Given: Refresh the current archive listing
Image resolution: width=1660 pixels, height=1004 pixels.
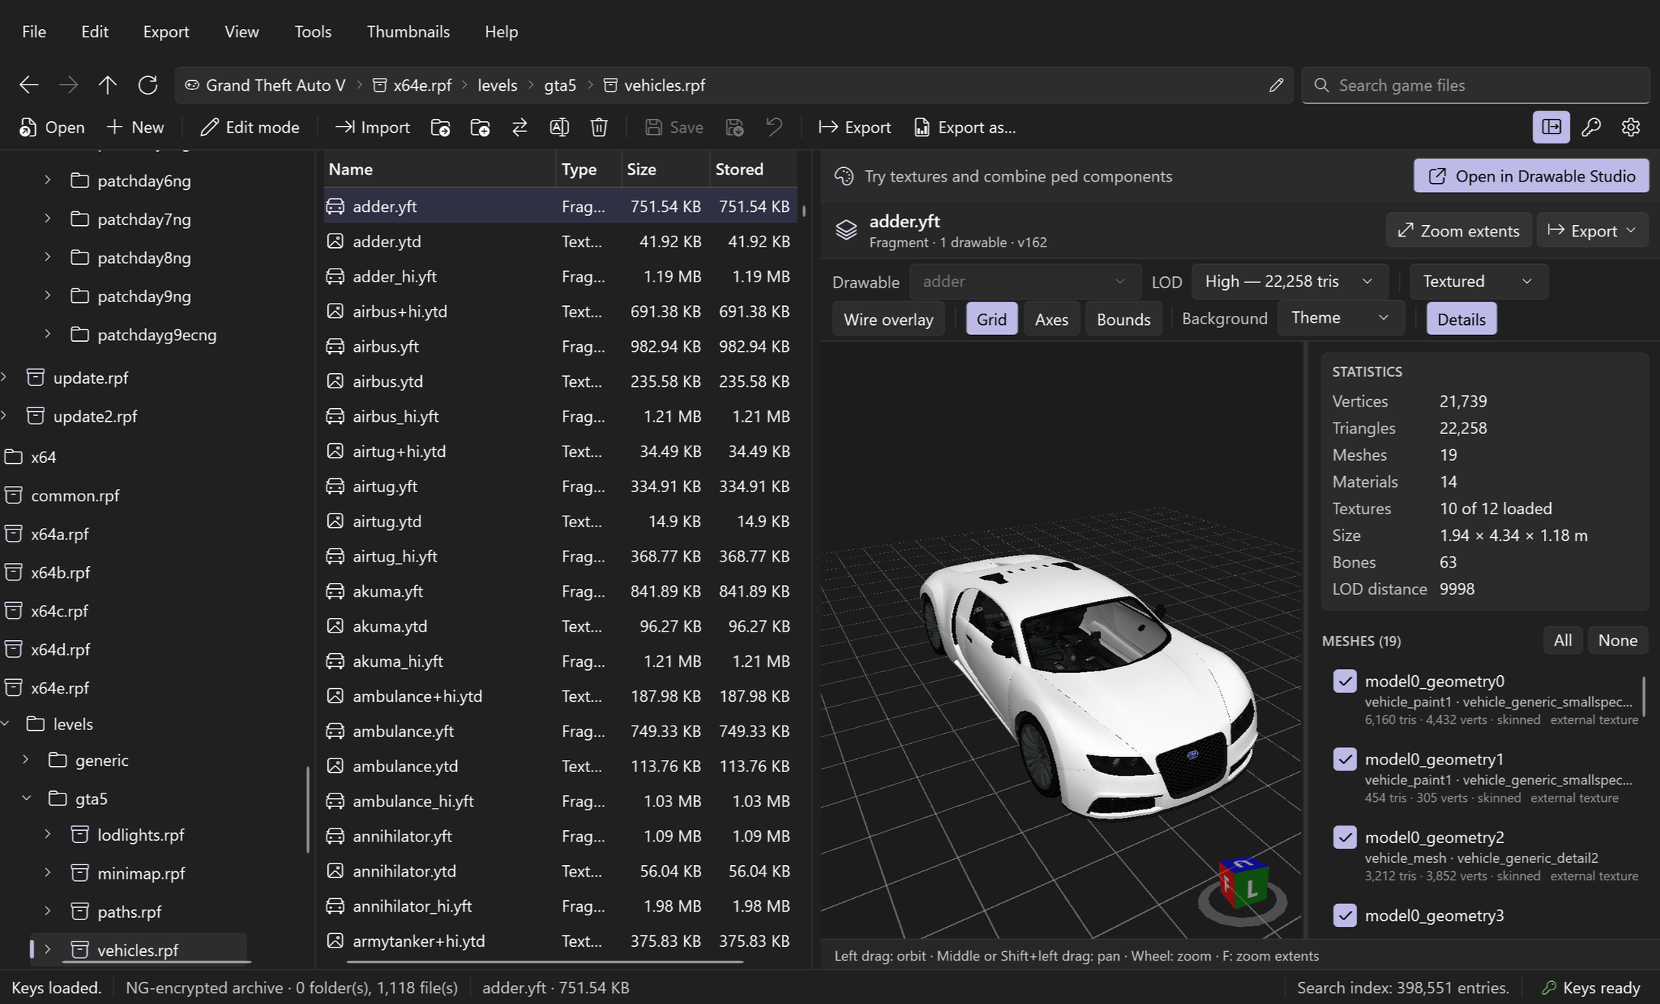Looking at the screenshot, I should [147, 85].
